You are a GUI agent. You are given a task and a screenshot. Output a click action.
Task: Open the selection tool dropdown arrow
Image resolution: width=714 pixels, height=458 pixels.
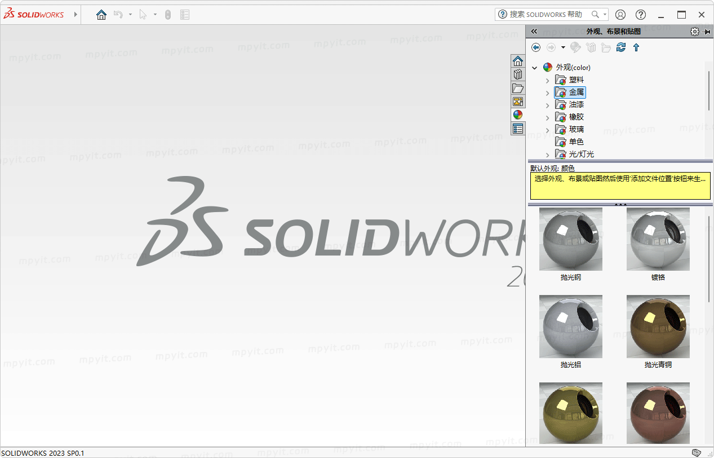155,15
